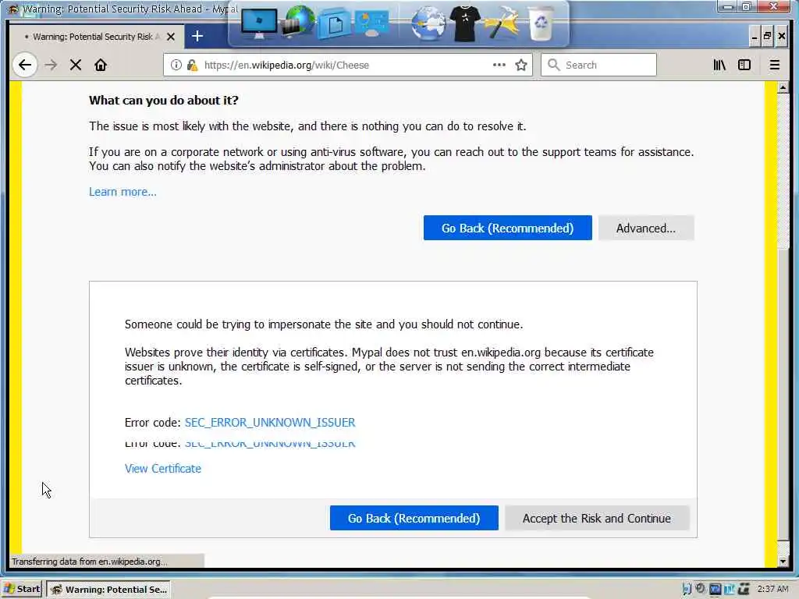Image resolution: width=799 pixels, height=599 pixels.
Task: Click the network activity tray icon
Action: (x=744, y=590)
